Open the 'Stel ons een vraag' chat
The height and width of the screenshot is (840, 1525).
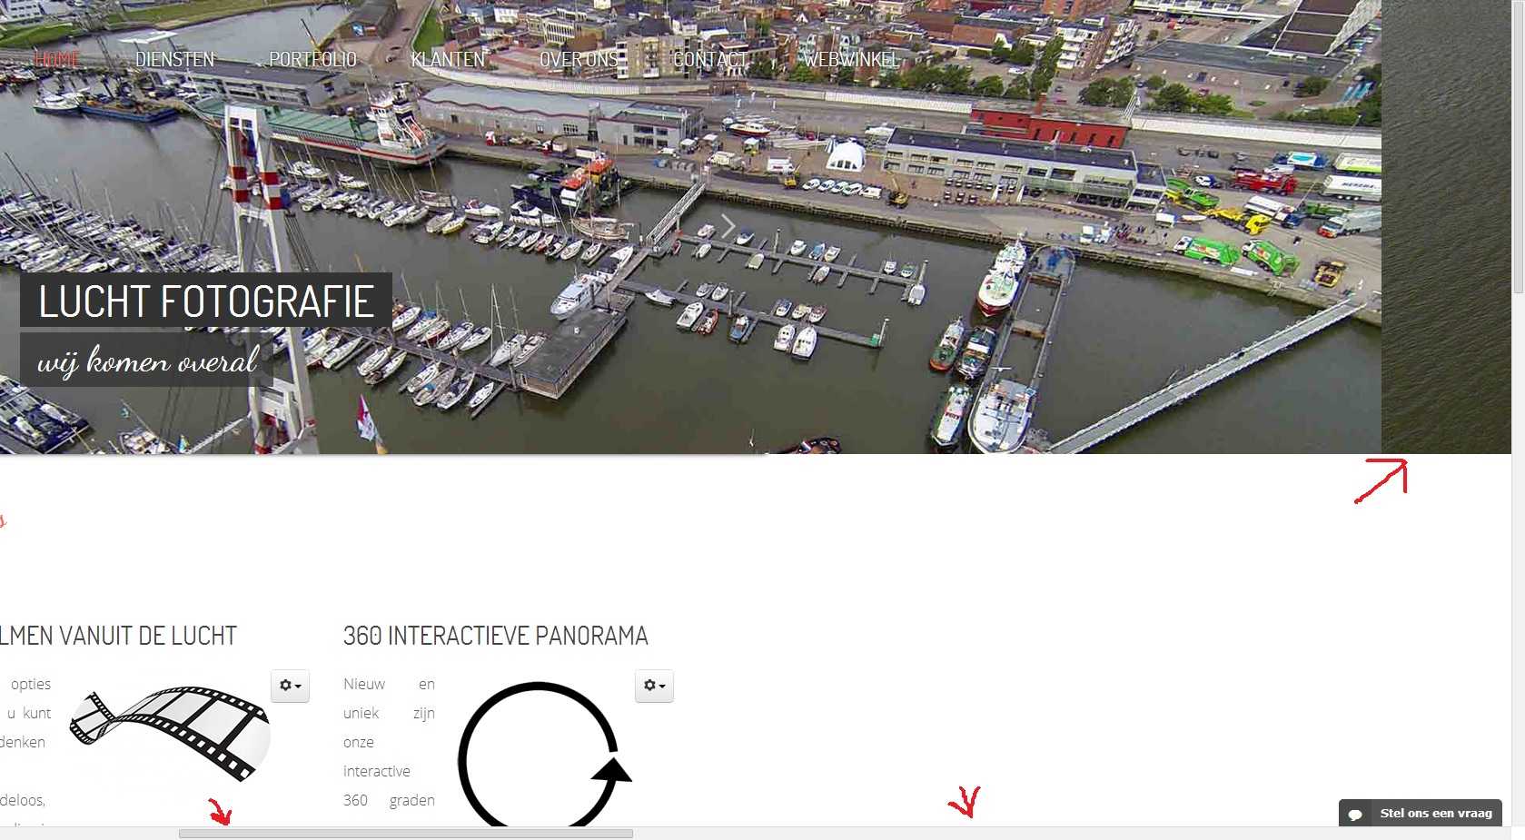click(x=1421, y=813)
